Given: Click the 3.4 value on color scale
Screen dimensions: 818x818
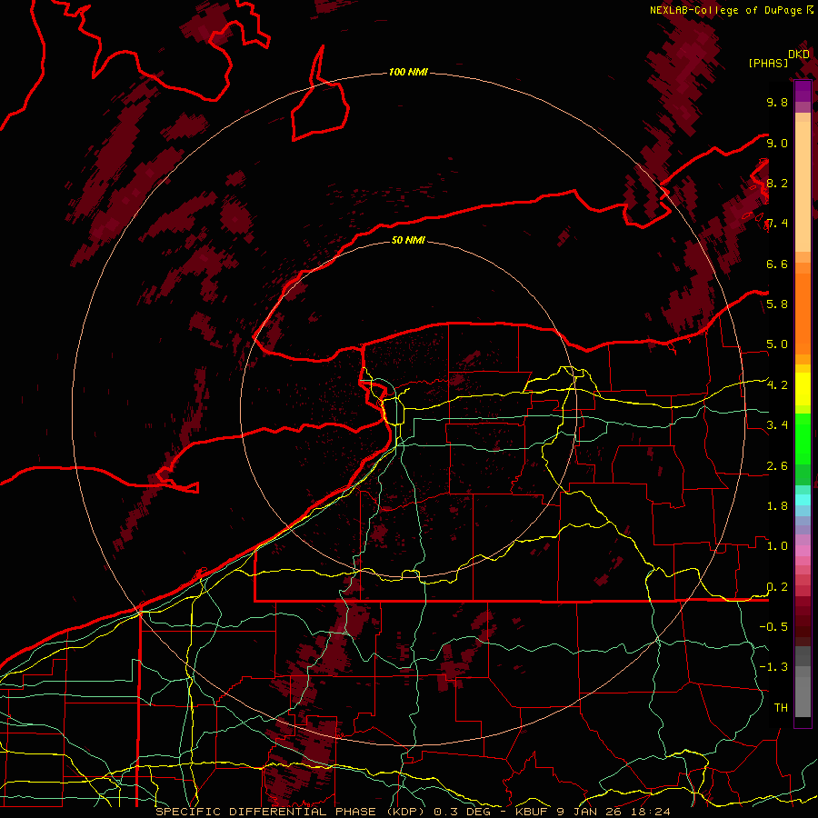Looking at the screenshot, I should [777, 425].
